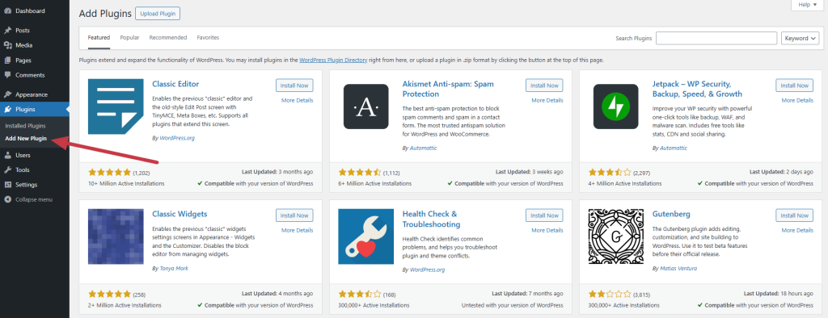Open the Keyword search type dropdown
The image size is (828, 318).
click(x=800, y=38)
